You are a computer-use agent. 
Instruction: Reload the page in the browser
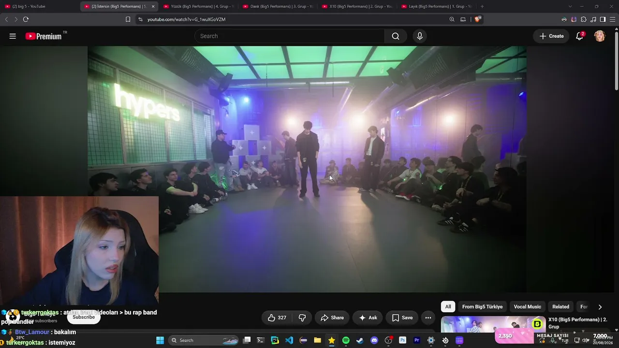point(26,19)
